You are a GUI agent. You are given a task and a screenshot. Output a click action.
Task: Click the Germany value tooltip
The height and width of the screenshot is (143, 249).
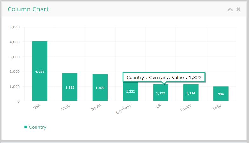pos(164,78)
